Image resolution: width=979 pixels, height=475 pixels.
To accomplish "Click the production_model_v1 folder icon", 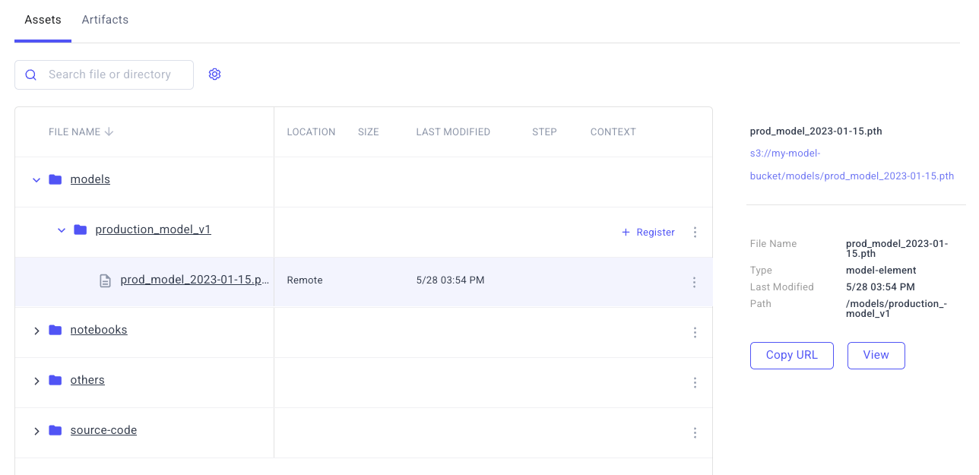I will (80, 229).
